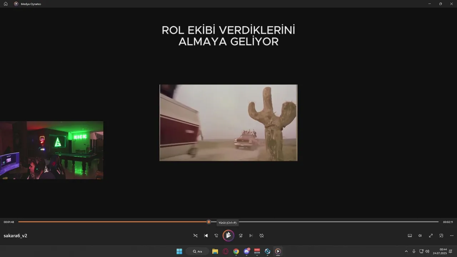Open the system volume tray icon

[x=427, y=251]
